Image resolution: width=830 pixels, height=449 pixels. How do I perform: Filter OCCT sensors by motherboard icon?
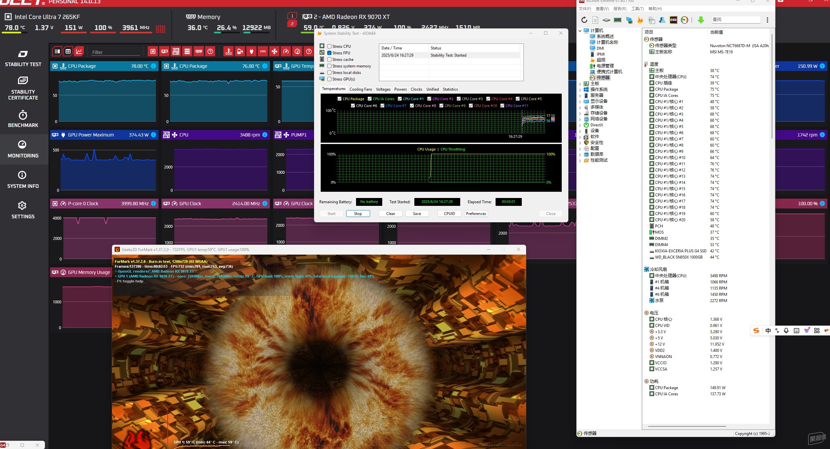click(x=176, y=51)
